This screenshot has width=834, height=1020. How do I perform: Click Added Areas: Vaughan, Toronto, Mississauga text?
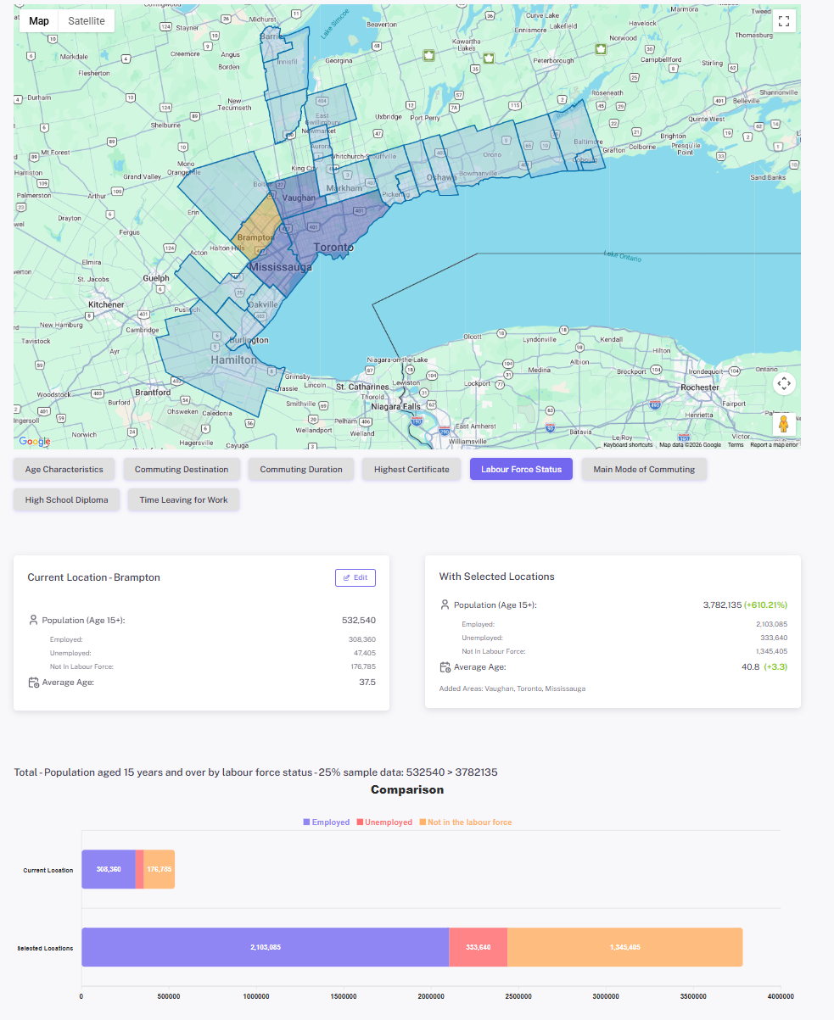[512, 688]
